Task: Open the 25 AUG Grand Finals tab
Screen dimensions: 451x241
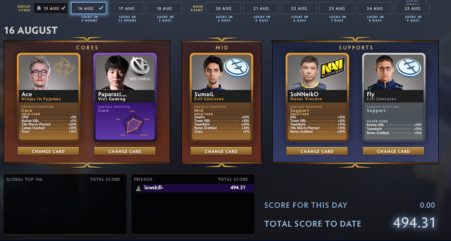Action: [412, 9]
